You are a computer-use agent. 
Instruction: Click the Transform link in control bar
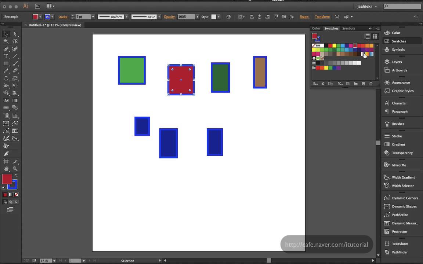[322, 17]
